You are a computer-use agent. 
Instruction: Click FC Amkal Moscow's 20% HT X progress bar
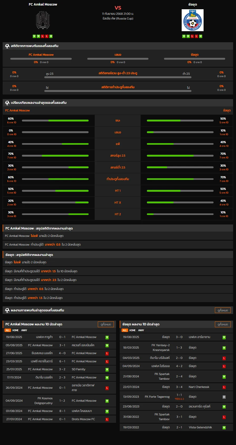click(x=55, y=203)
